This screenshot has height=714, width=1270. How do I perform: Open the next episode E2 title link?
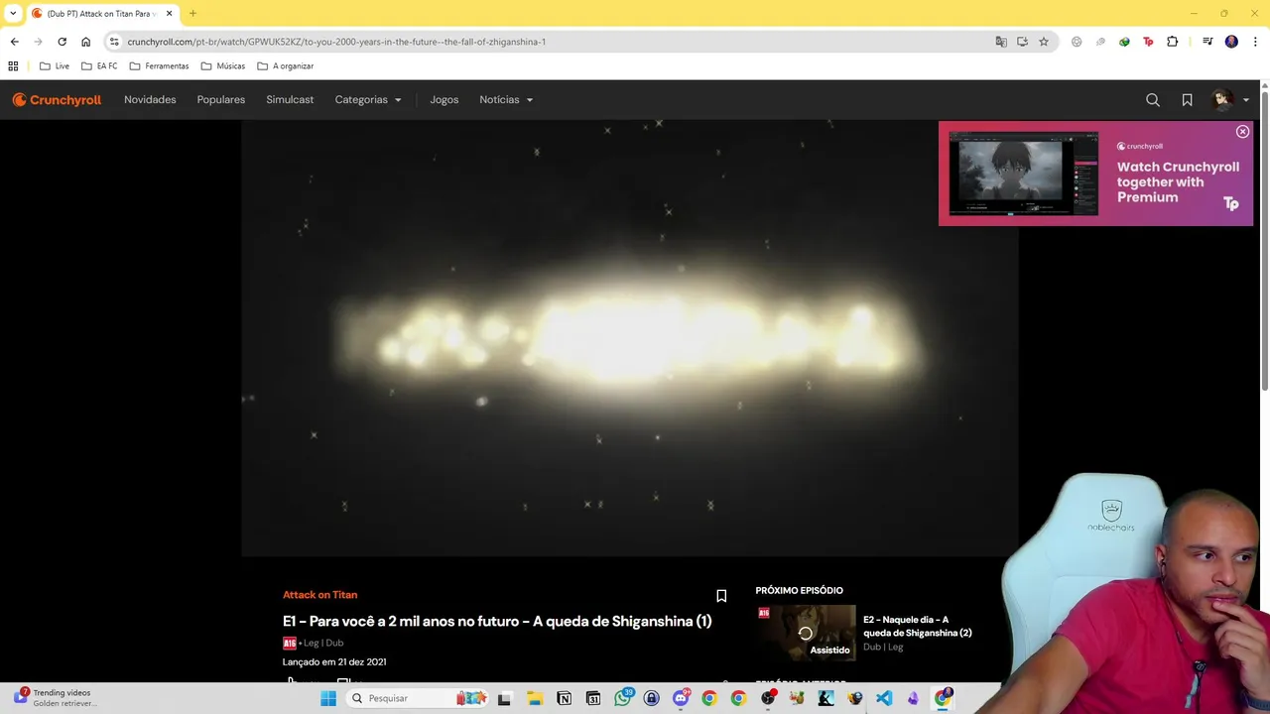point(917,626)
